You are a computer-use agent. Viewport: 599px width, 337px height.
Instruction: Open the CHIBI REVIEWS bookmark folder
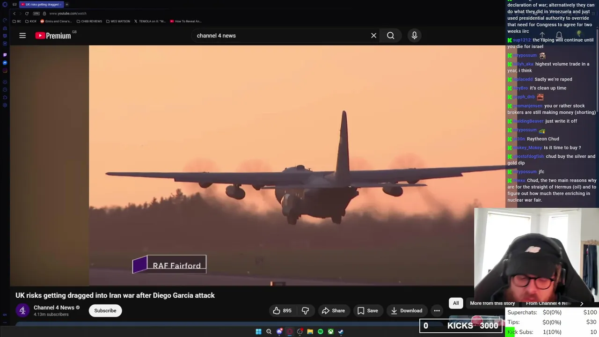[x=89, y=21]
